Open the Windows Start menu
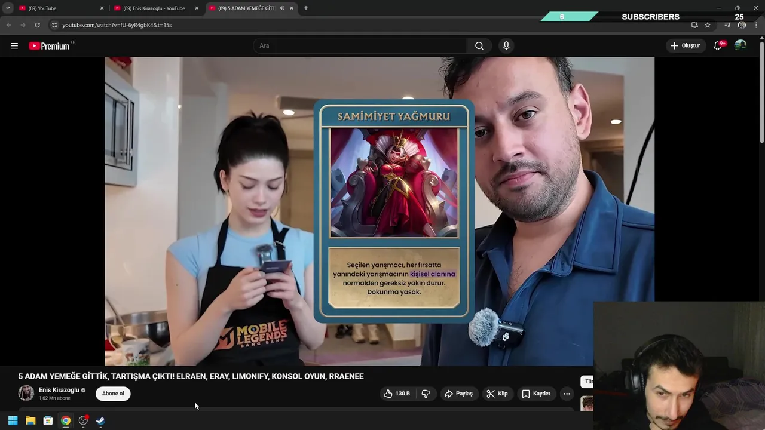The height and width of the screenshot is (430, 765). [x=13, y=421]
